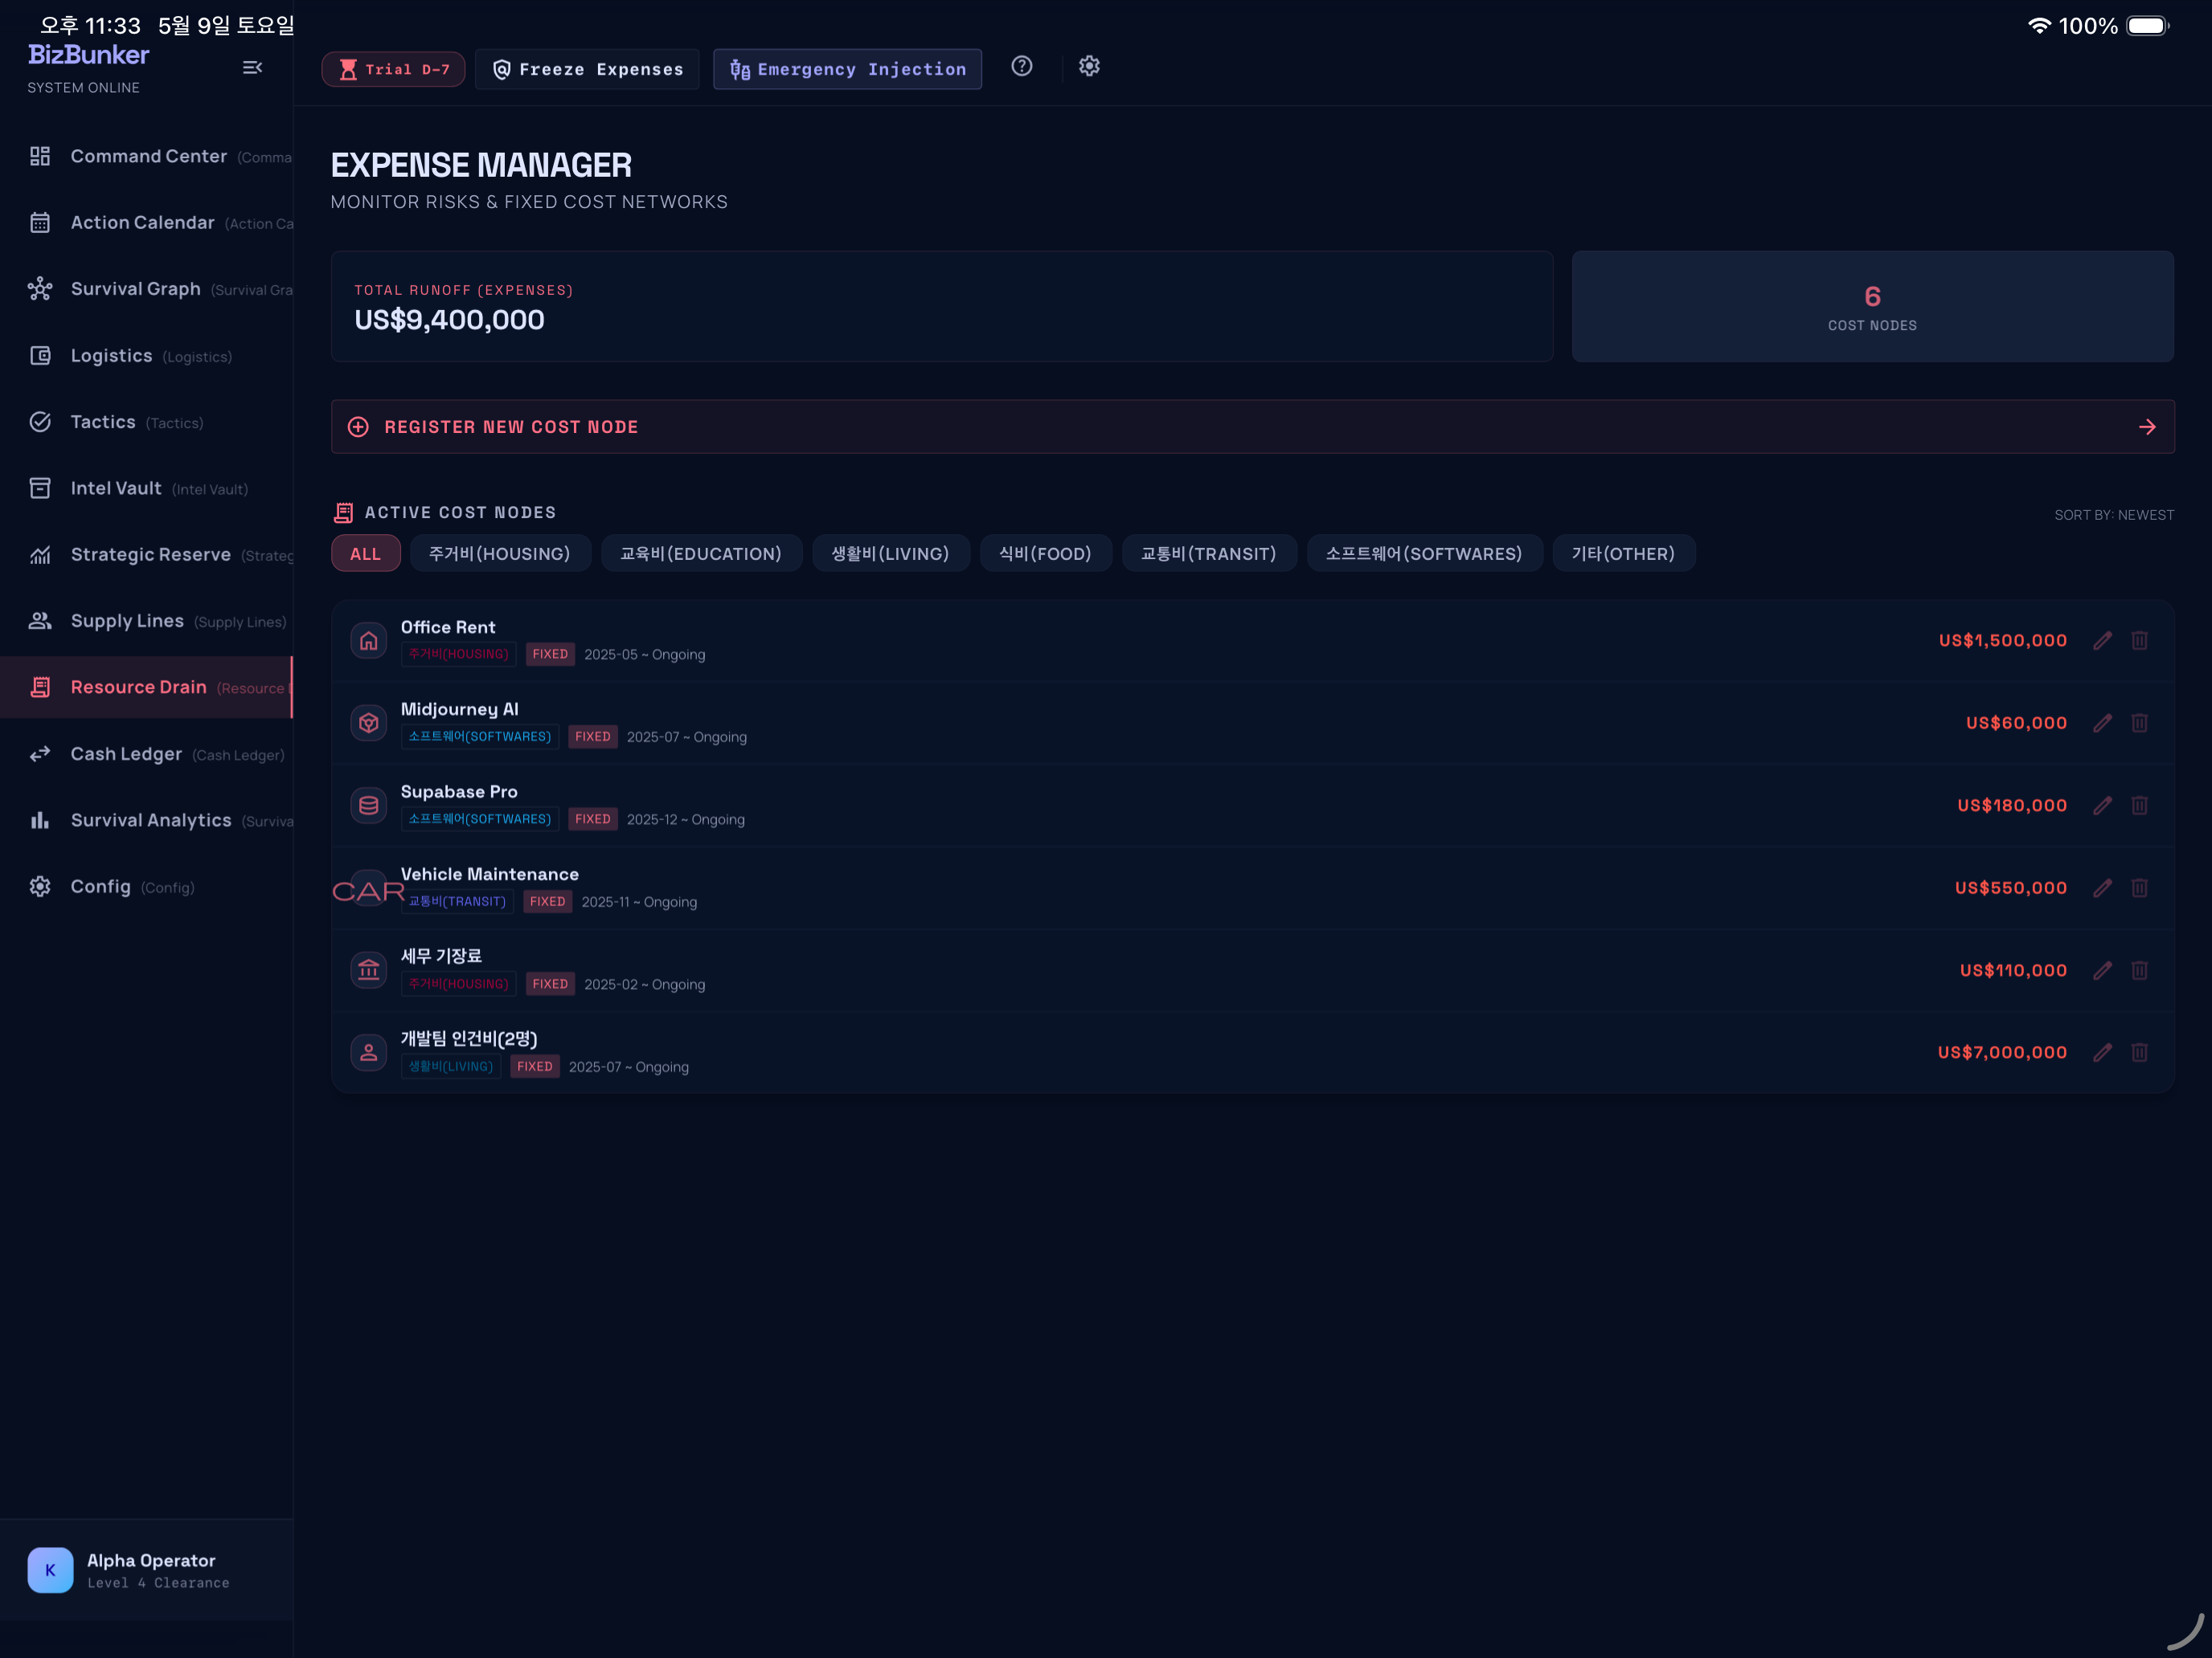Change the Sort By: Newest order
This screenshot has width=2212, height=1658.
[x=2114, y=516]
